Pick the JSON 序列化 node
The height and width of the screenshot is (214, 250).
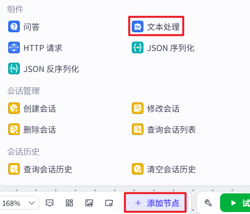pos(163,47)
